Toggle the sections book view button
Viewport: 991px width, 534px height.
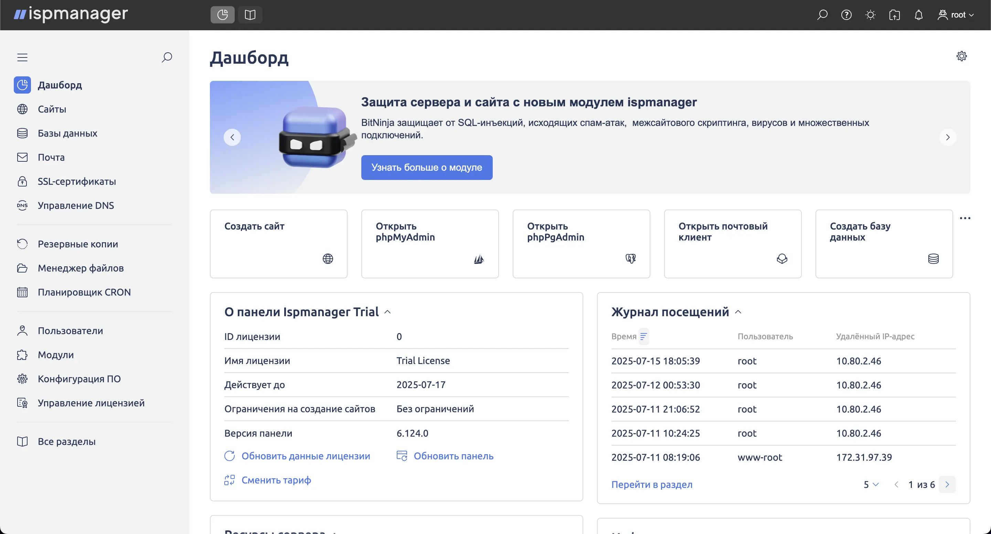coord(250,14)
